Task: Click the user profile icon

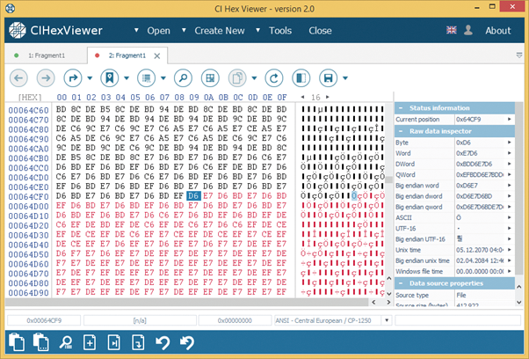Action: coord(468,30)
